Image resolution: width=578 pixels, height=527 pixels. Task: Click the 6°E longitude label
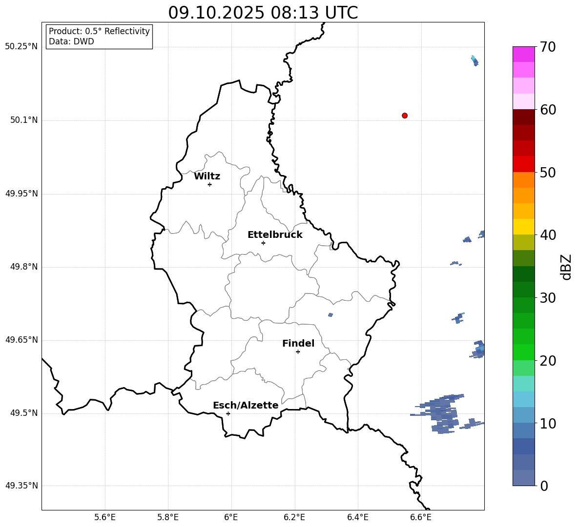coord(231,517)
